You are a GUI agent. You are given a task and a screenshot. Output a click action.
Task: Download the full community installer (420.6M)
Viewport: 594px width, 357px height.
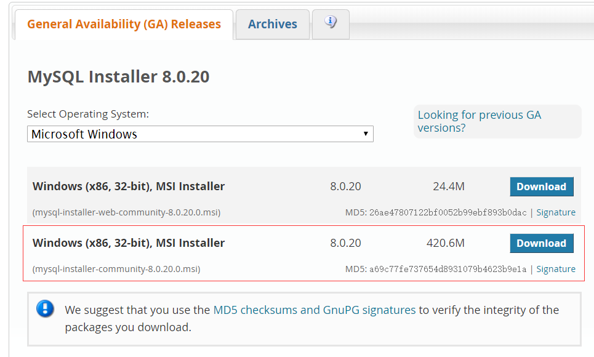[541, 243]
